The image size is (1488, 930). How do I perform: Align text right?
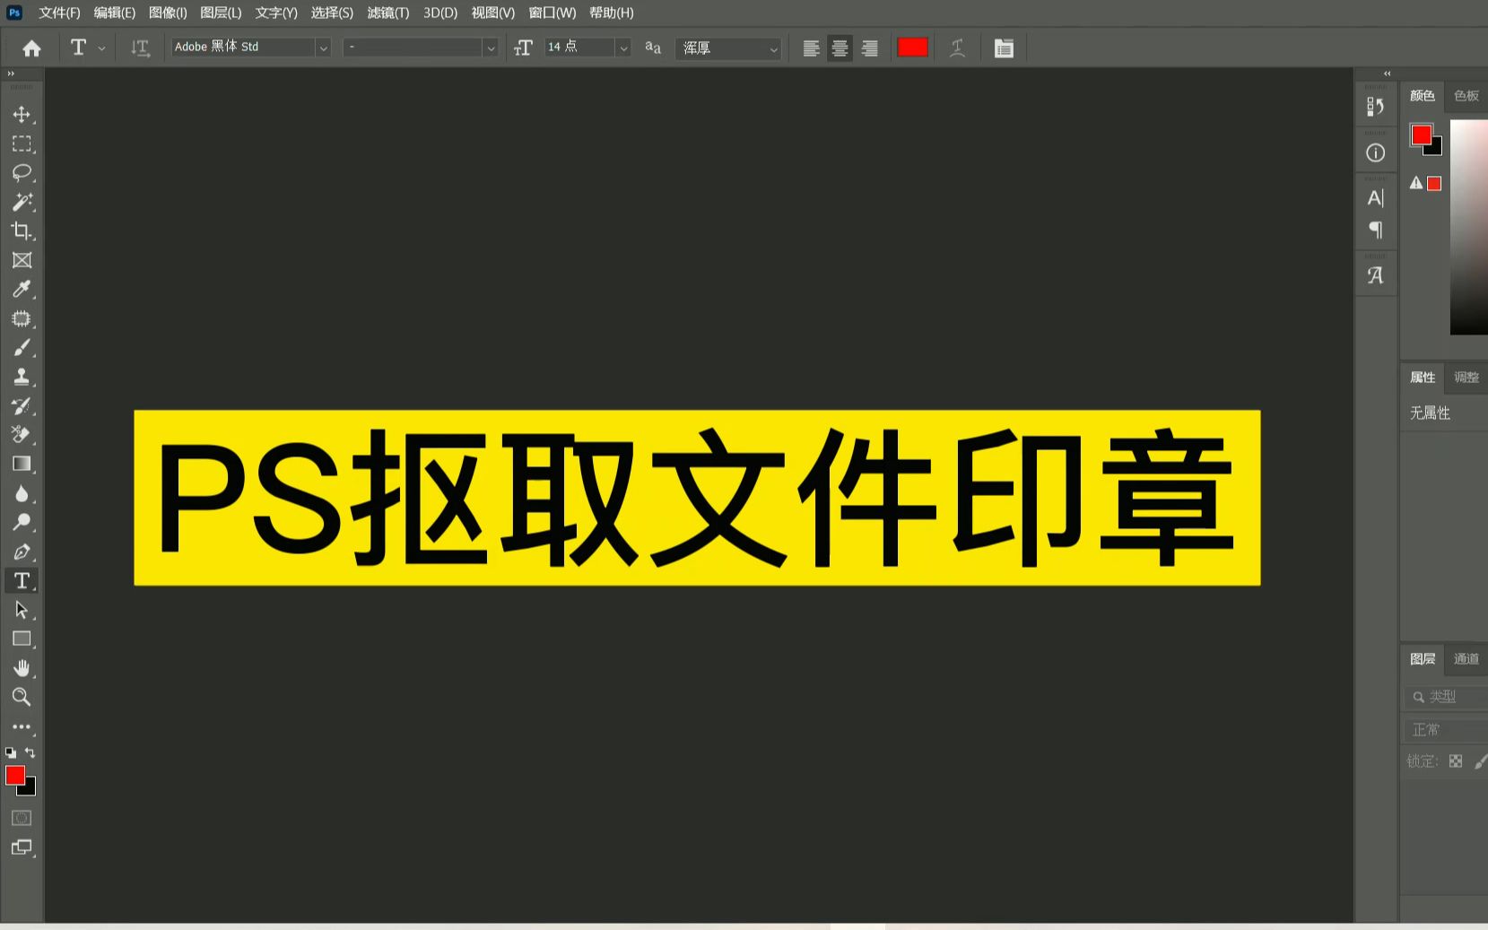pyautogui.click(x=869, y=48)
